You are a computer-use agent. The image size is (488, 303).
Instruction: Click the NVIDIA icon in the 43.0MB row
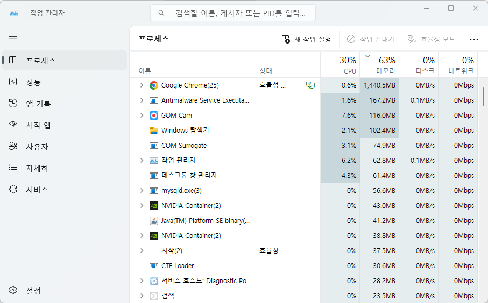click(154, 206)
